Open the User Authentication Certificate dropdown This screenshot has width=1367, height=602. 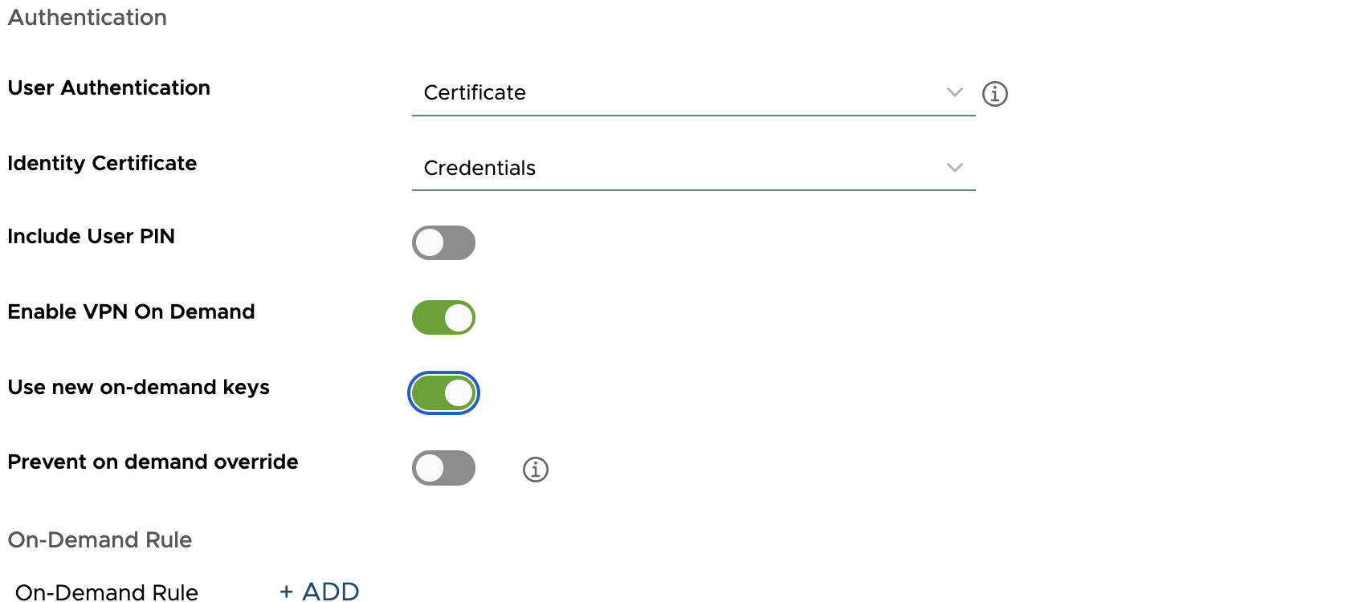[683, 93]
